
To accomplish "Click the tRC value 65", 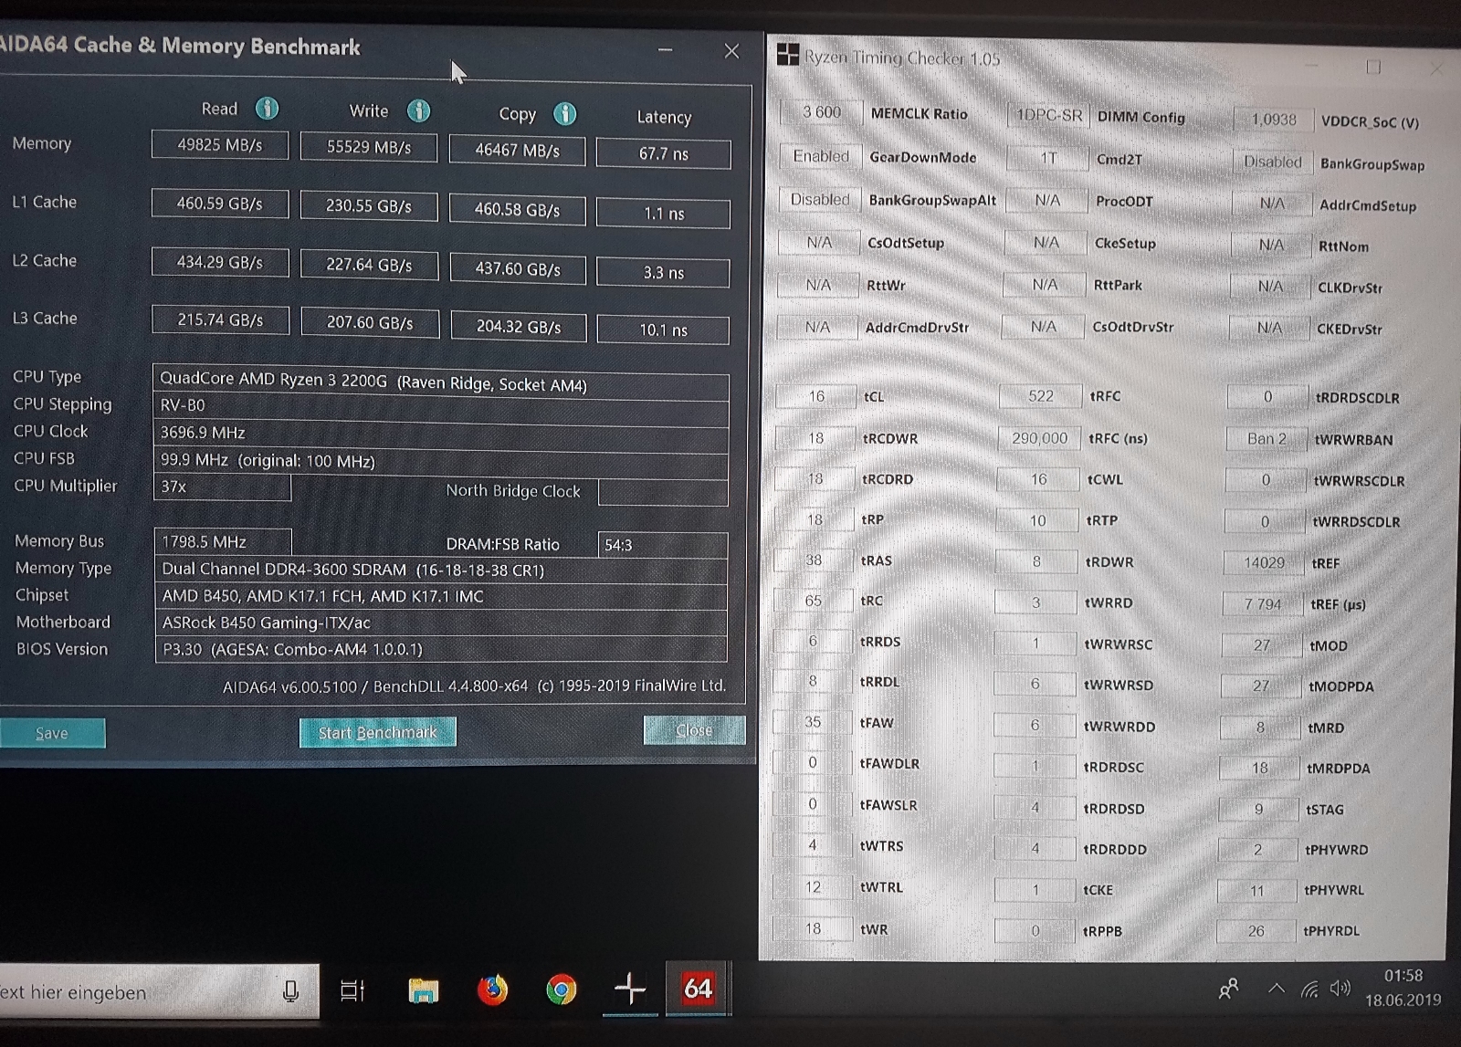I will pos(813,601).
